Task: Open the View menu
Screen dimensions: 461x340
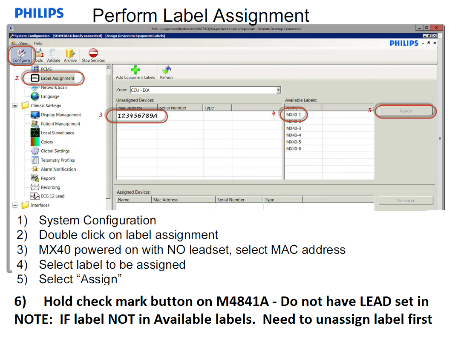Action: coord(23,43)
